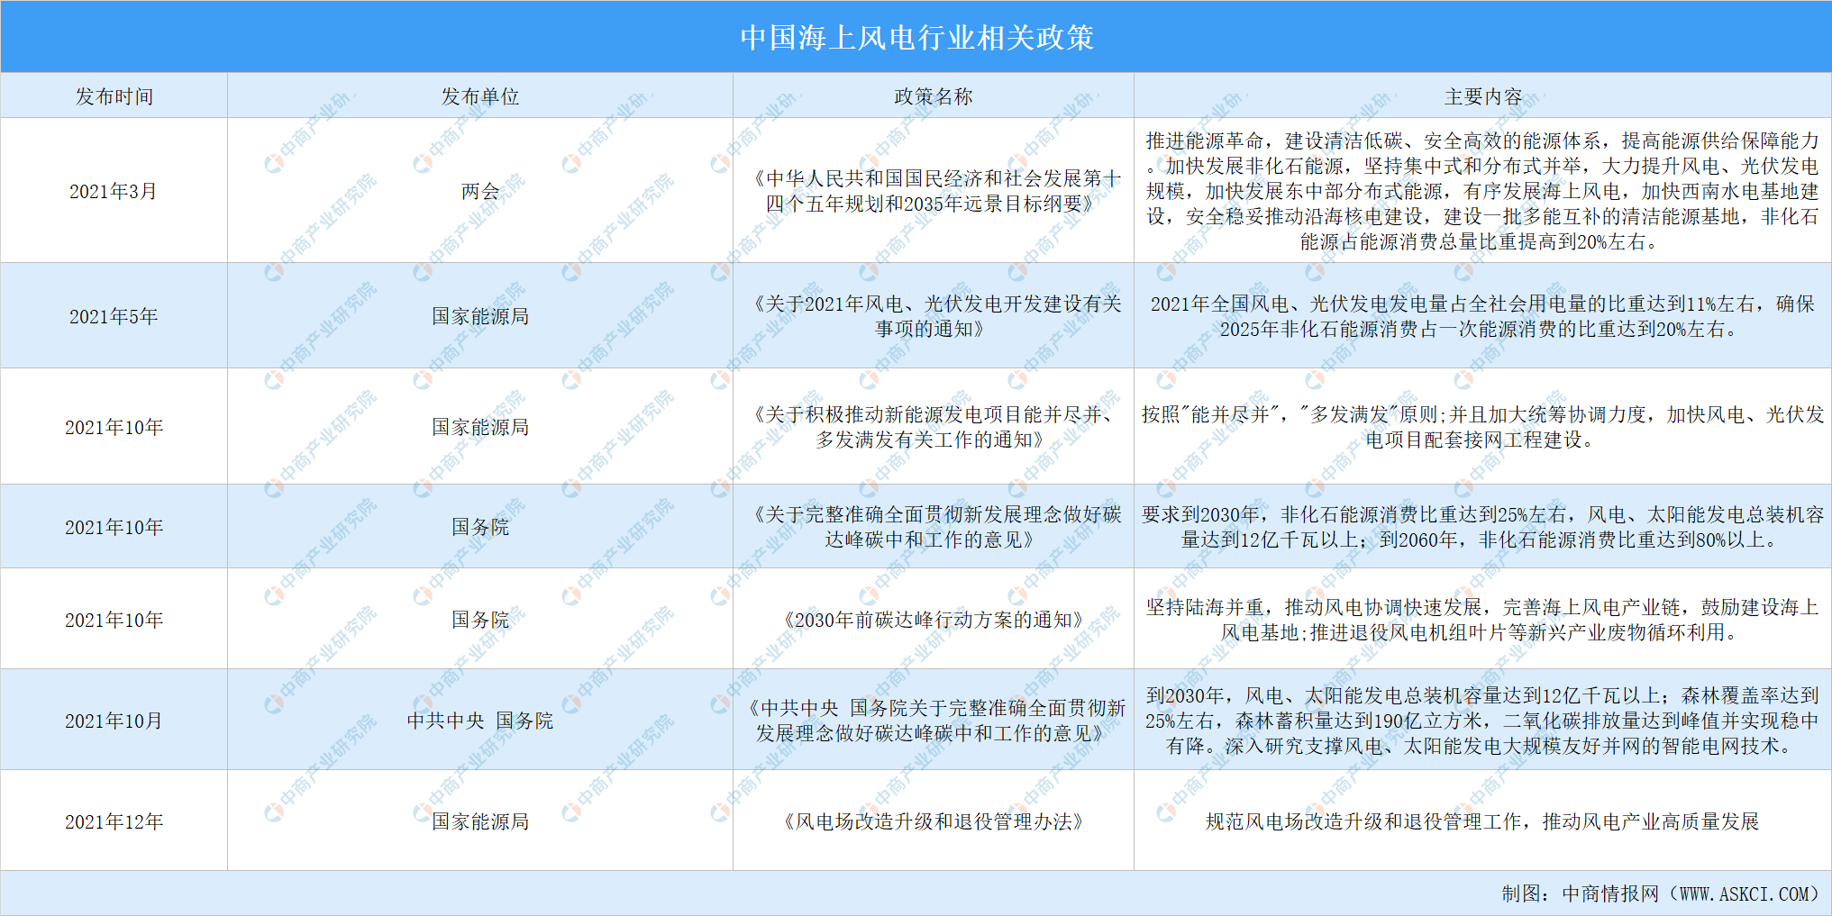Click the content cell starting 推进能源革命
The width and height of the screenshot is (1832, 916).
pos(1483,191)
